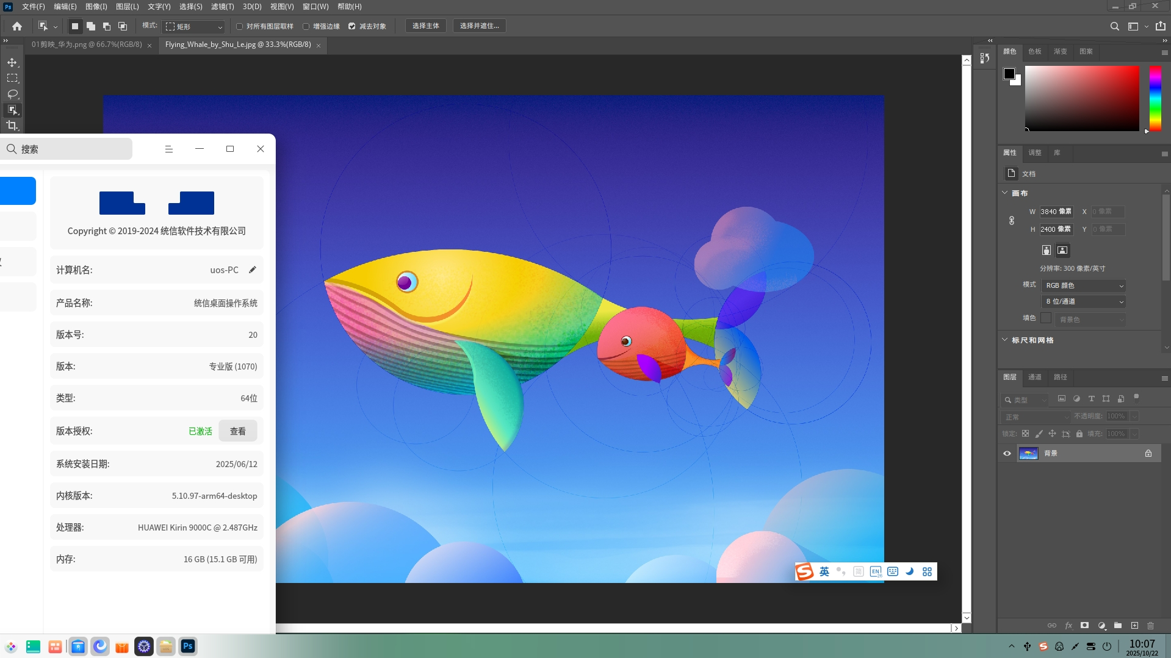Open Photoshop from the taskbar
The image size is (1171, 658).
[188, 646]
